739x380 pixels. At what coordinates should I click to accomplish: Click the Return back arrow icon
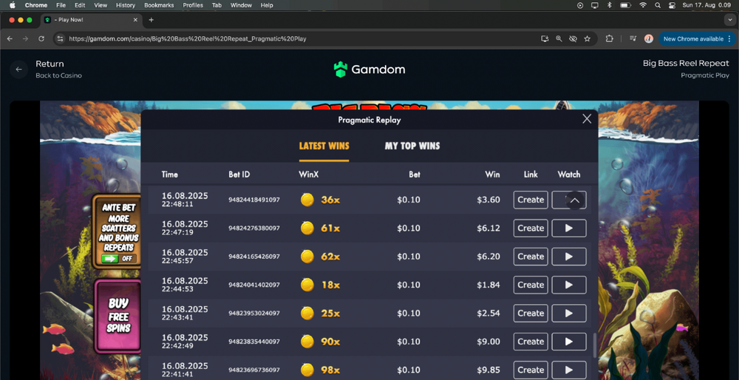pos(19,69)
